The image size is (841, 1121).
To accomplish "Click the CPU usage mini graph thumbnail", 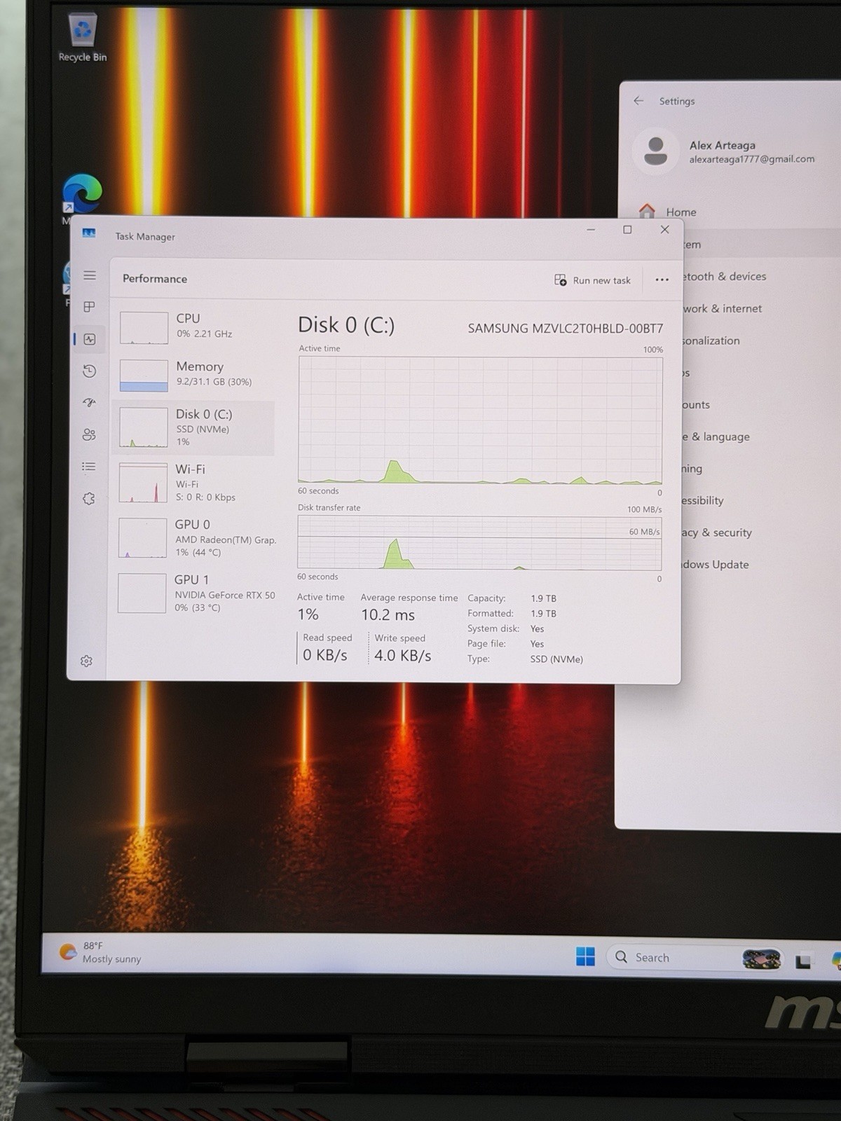I will click(144, 328).
